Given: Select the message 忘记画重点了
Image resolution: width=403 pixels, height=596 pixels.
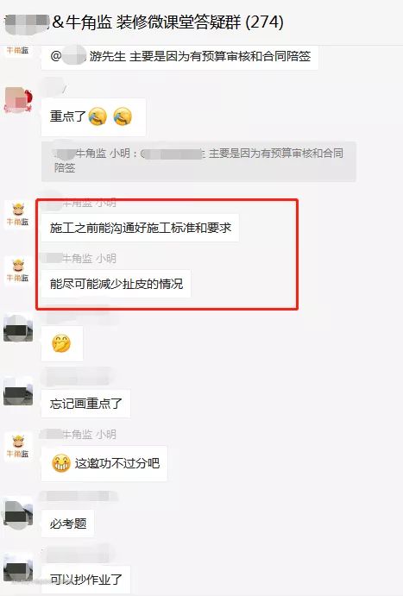Looking at the screenshot, I should [86, 404].
